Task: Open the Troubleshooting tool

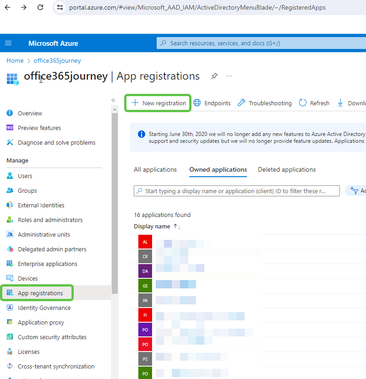Action: coord(264,103)
